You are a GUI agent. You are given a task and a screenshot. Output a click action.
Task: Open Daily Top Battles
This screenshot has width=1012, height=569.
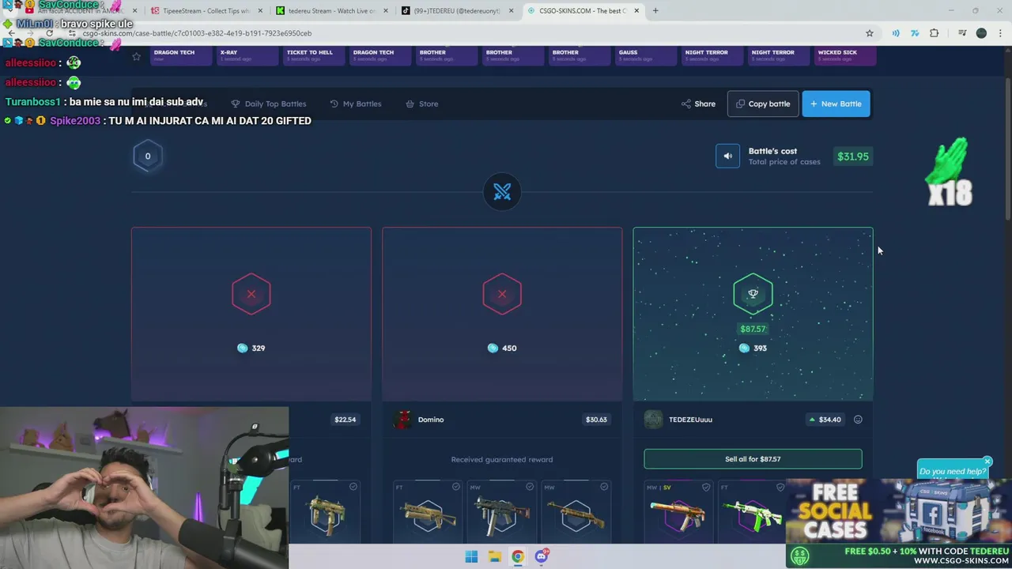pyautogui.click(x=268, y=104)
